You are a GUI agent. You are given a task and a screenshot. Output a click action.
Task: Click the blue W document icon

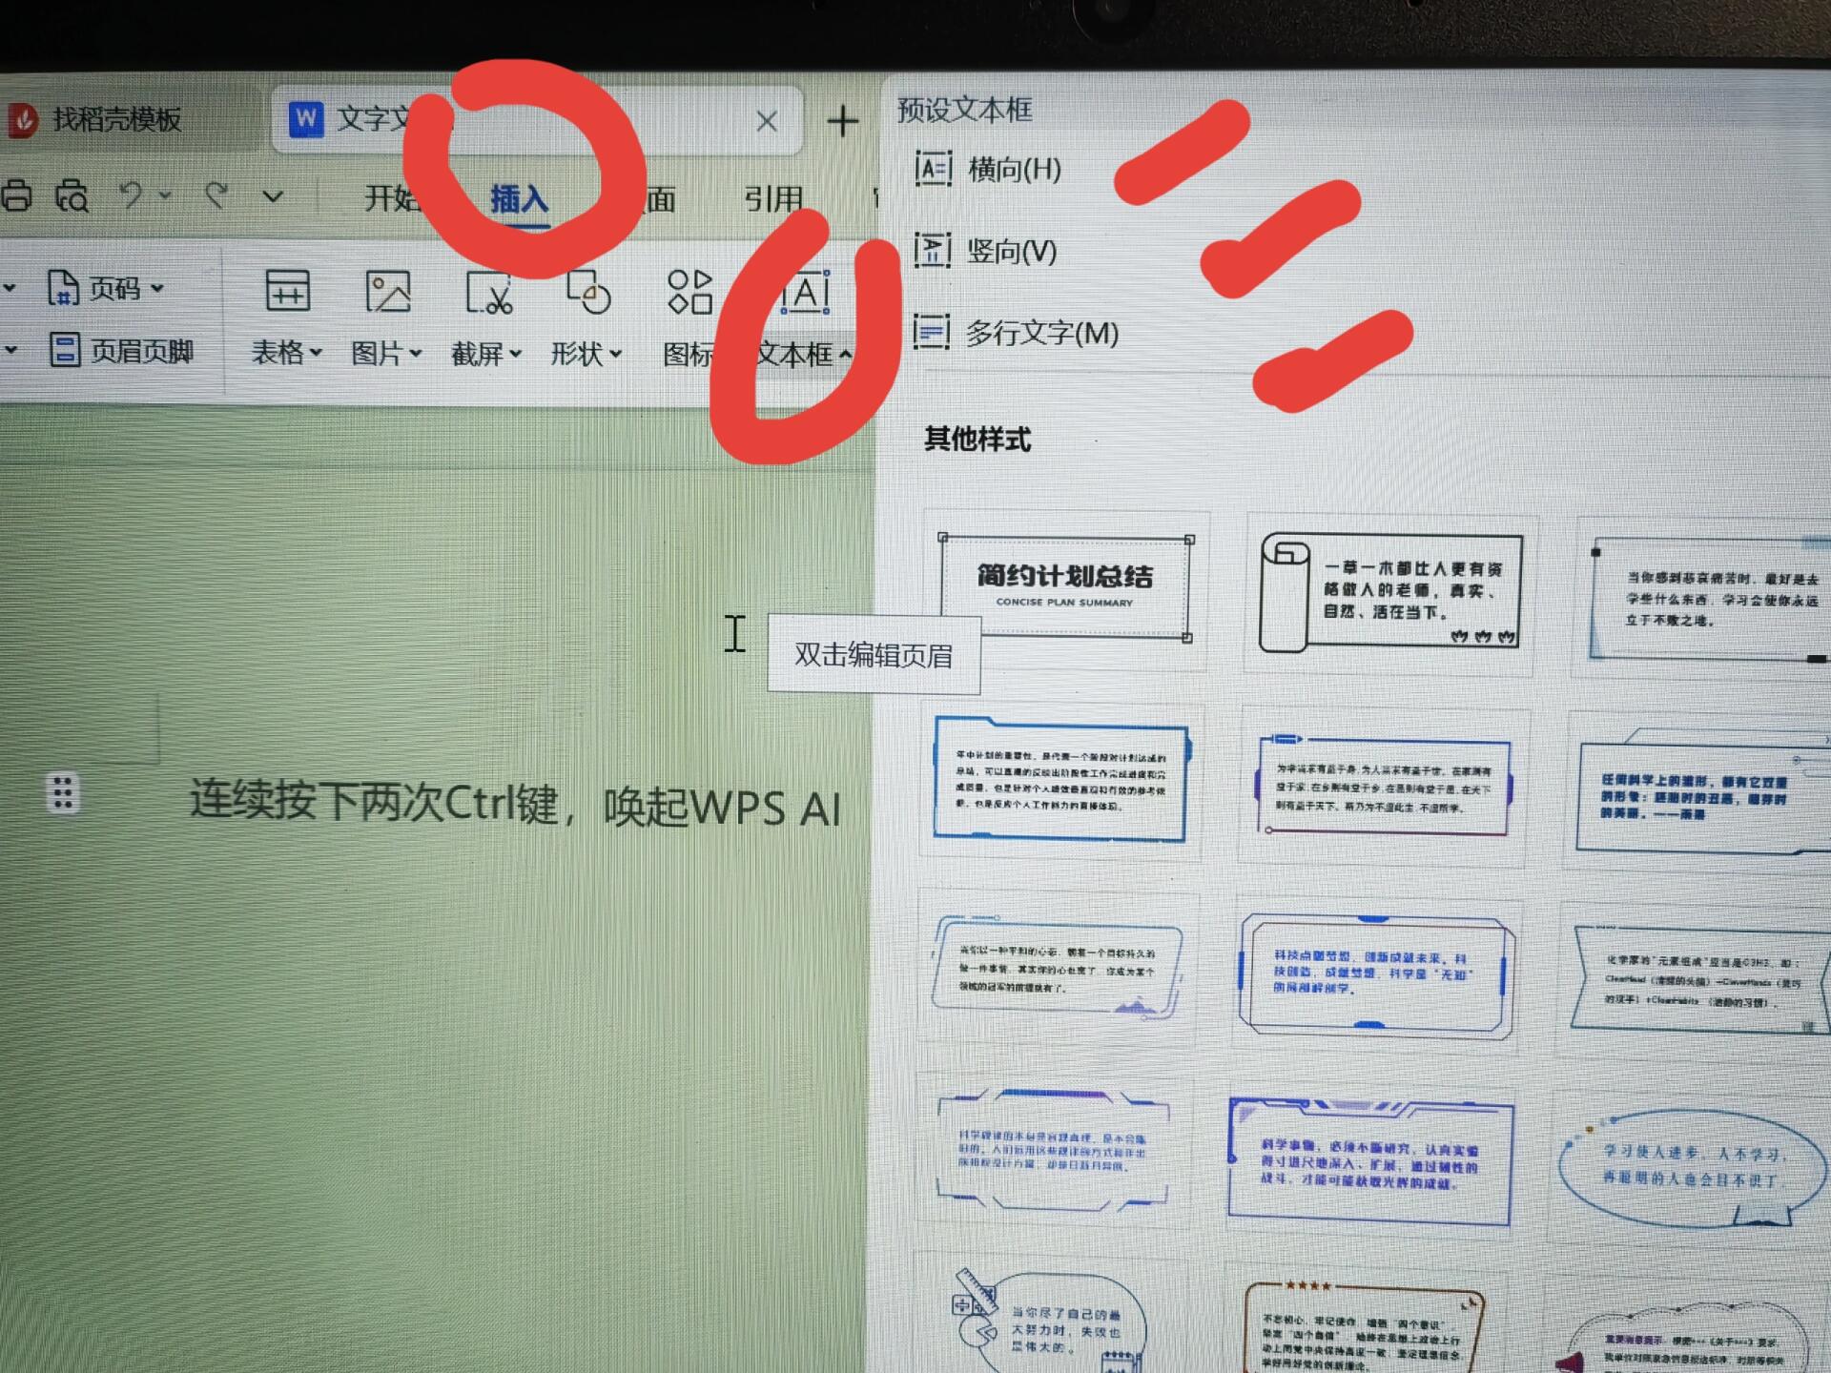[x=305, y=120]
